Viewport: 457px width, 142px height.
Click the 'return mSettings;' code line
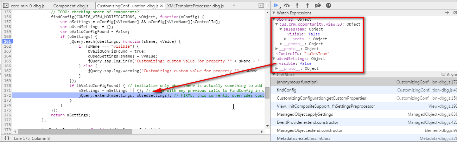(70, 115)
